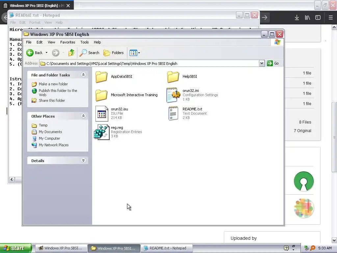Screen dimensions: 337x253
Task: Click Share this folder
Action: (x=52, y=100)
